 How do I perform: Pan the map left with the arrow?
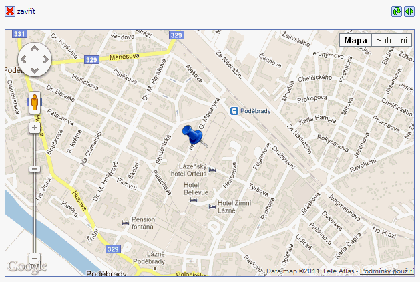click(x=23, y=59)
